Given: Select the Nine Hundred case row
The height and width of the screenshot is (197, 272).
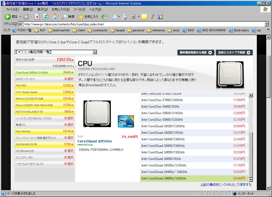Looking at the screenshot, I should pyautogui.click(x=45, y=131).
